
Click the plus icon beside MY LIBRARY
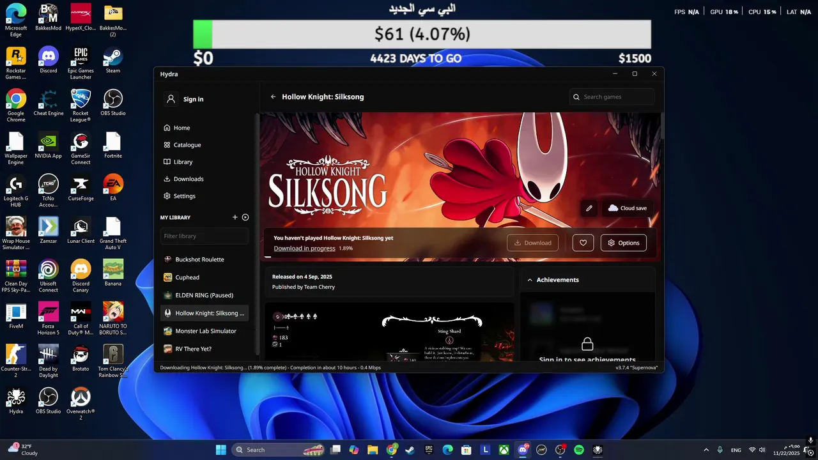pos(235,217)
